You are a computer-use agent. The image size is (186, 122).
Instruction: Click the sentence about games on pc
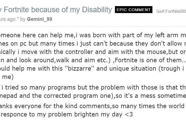93,44
